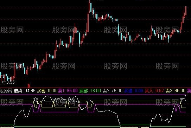The image size is (191, 128).
Task: Select the blue 买进 0.00 indicator value
Action: tap(134, 91)
